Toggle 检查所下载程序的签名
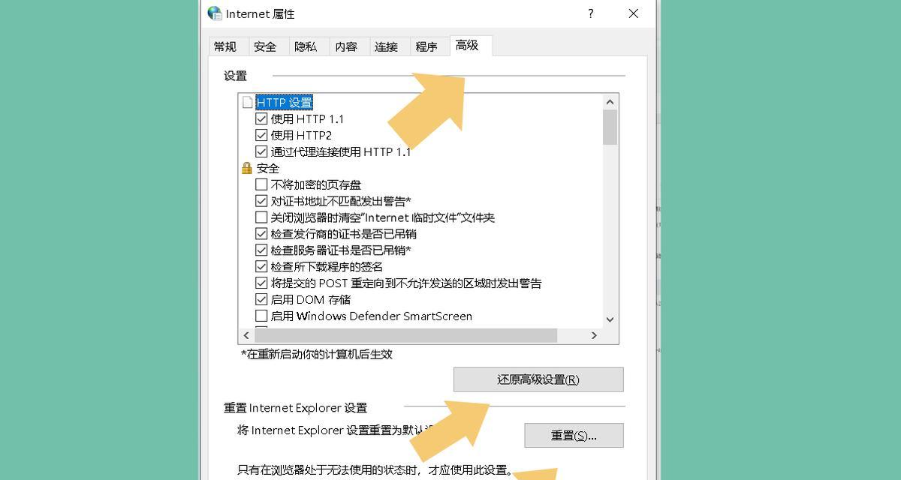 pyautogui.click(x=261, y=266)
